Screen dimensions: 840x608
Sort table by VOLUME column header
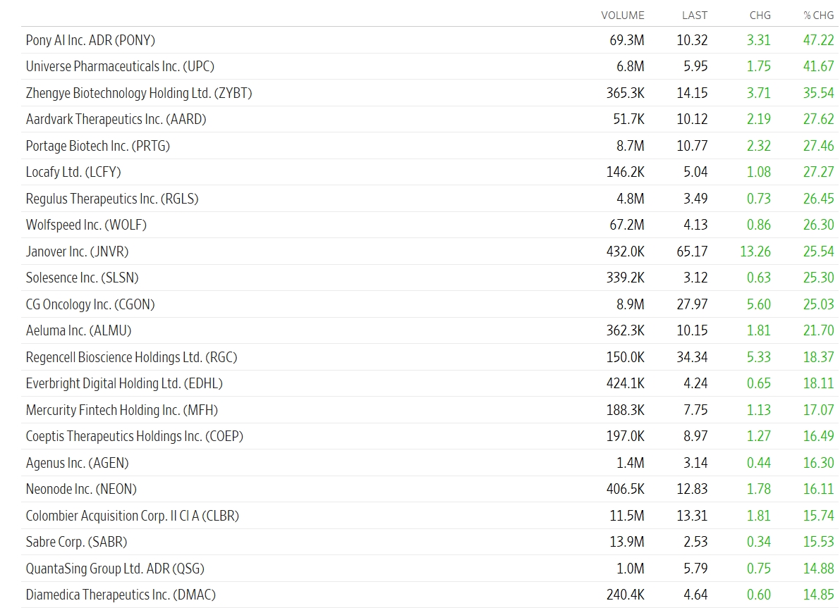tap(623, 15)
